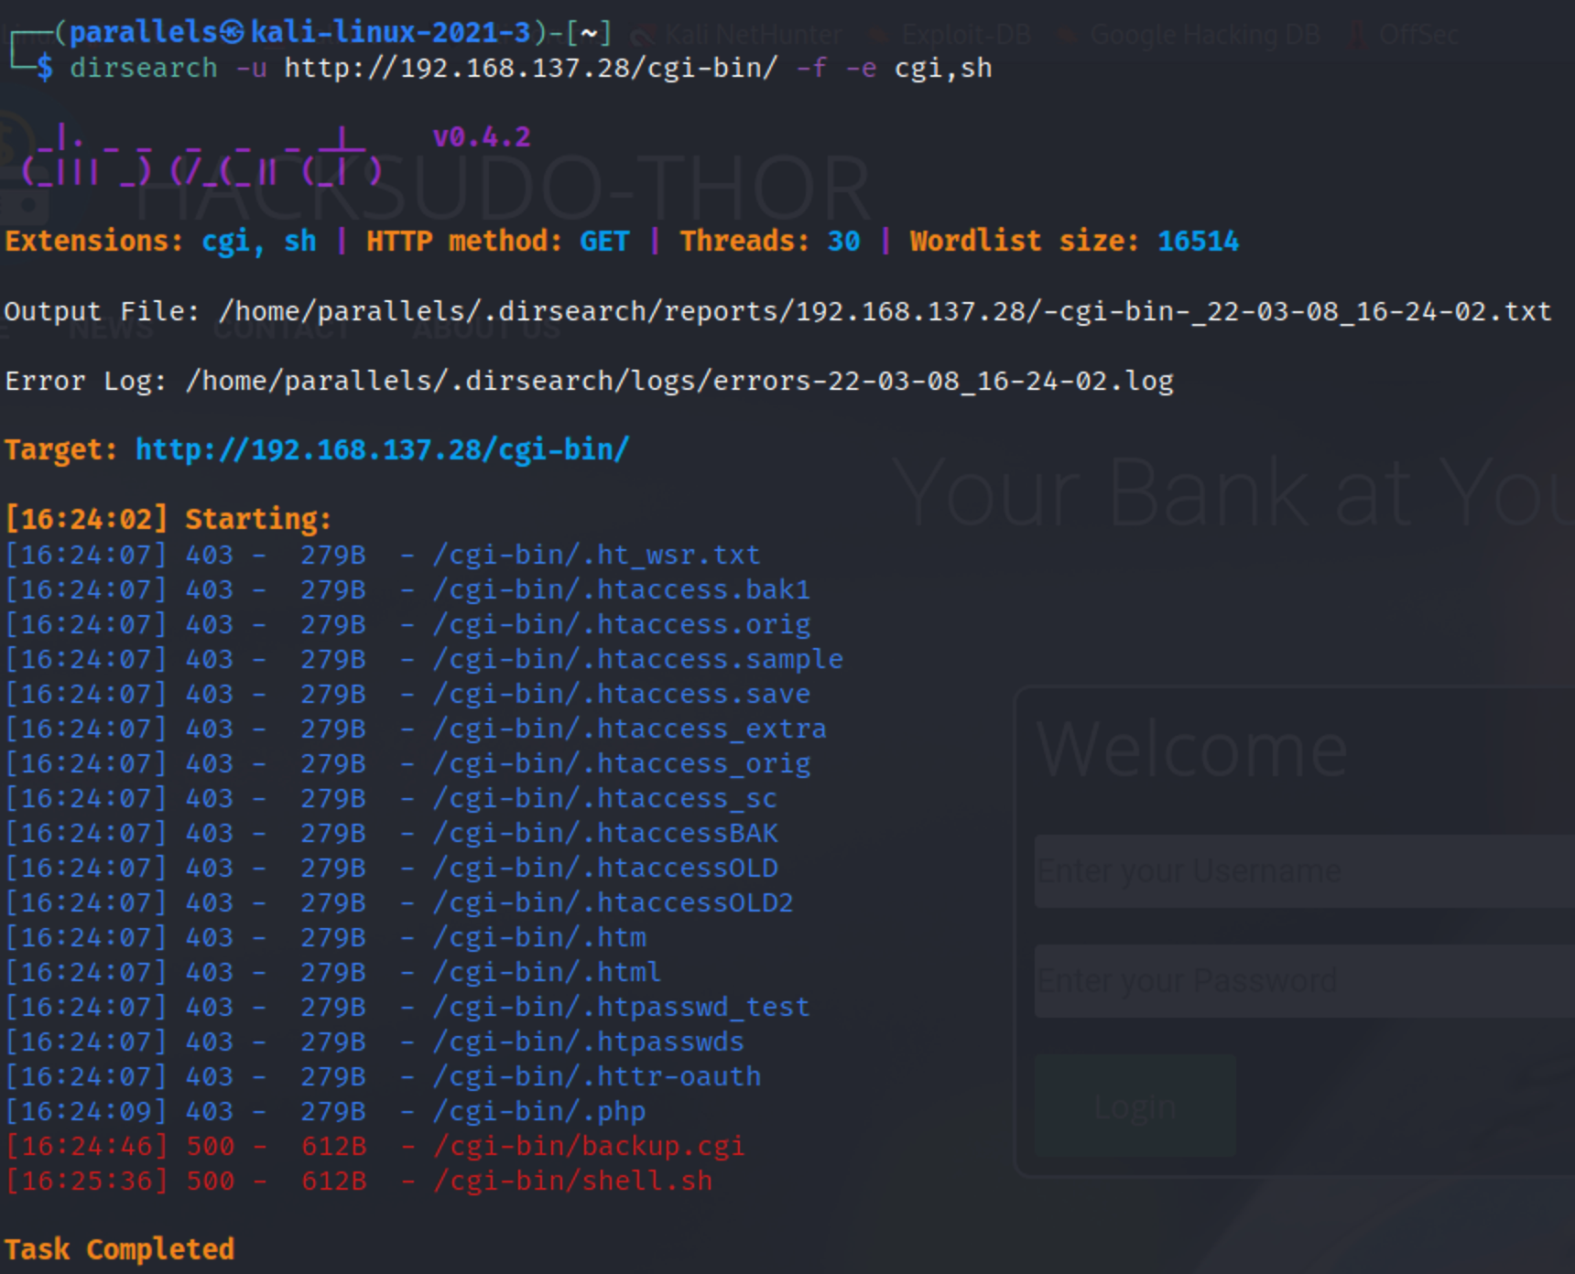
Task: Open OffSec bookmark in background browser
Action: [1406, 35]
